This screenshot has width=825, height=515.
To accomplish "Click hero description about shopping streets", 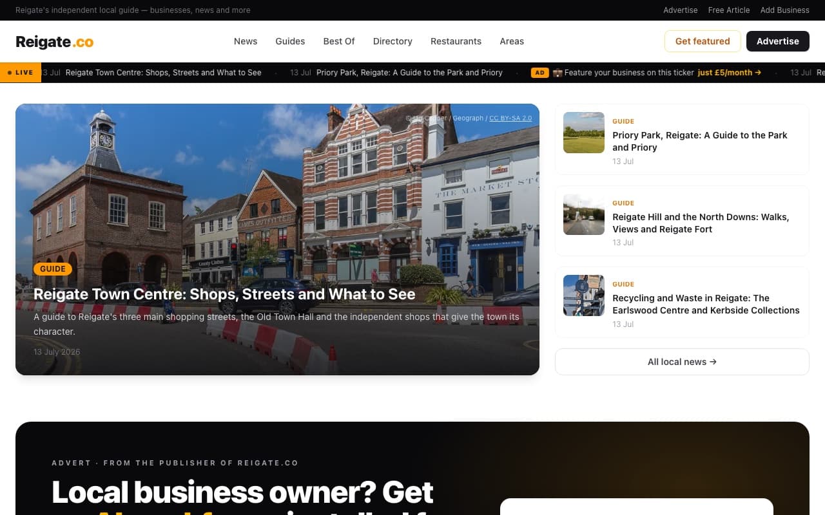I will [x=277, y=324].
